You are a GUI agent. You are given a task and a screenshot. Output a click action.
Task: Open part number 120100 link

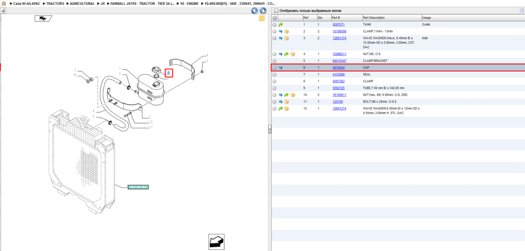coord(338,102)
